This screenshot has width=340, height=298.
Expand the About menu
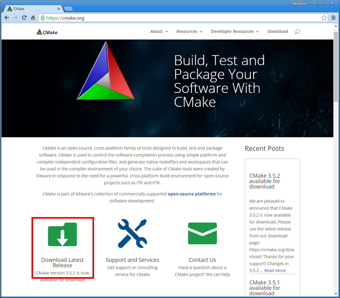159,32
